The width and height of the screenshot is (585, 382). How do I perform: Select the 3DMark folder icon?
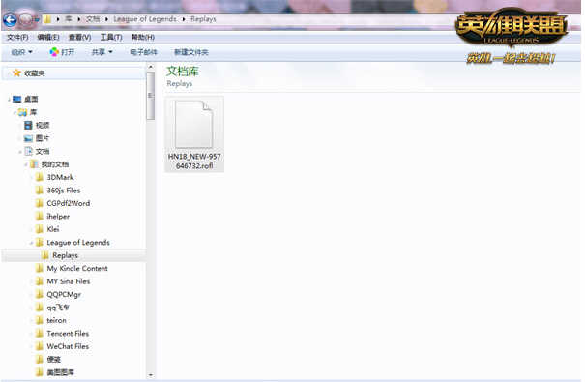point(40,177)
